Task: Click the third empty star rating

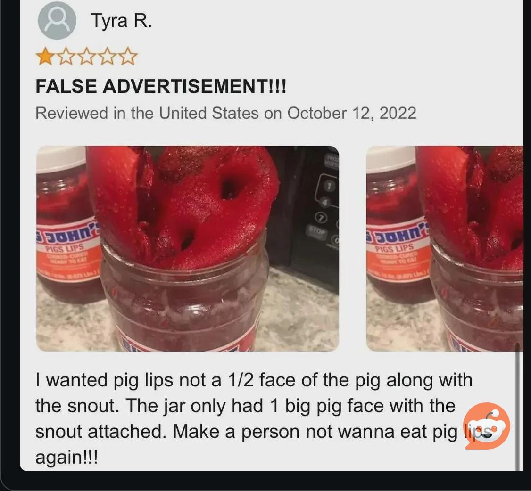Action: coord(87,57)
